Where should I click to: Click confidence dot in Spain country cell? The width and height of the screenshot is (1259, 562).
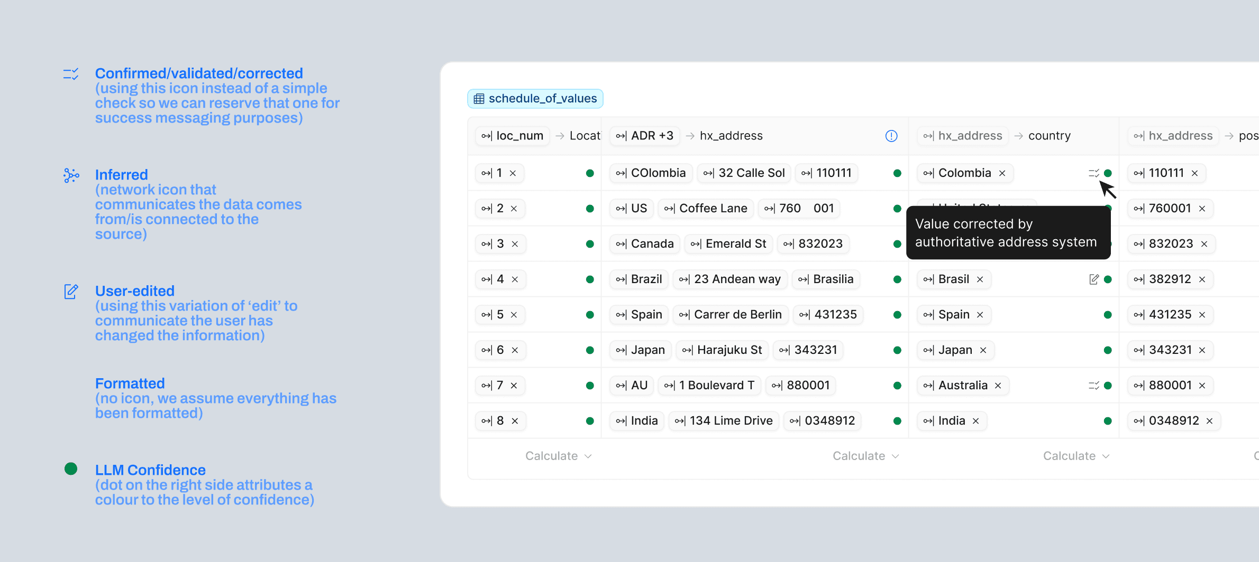[1108, 315]
